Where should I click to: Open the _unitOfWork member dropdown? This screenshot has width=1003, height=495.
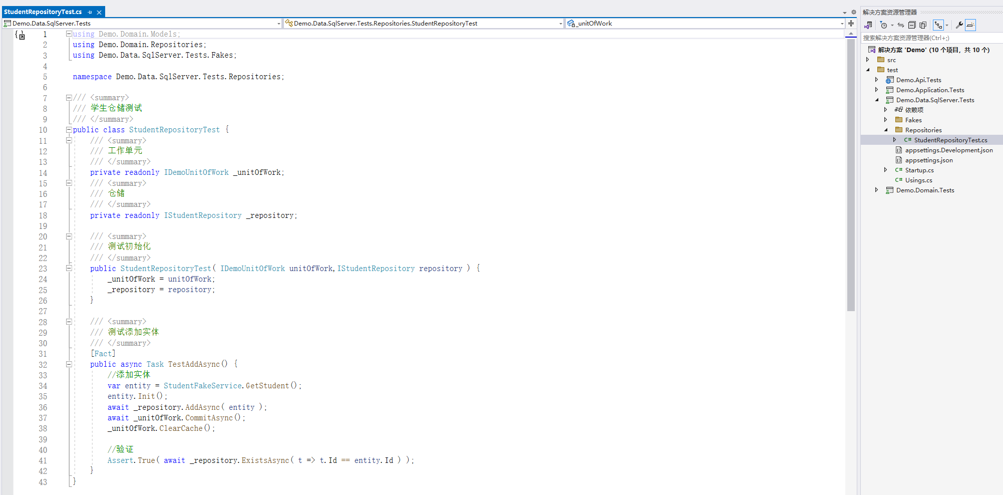tap(842, 24)
